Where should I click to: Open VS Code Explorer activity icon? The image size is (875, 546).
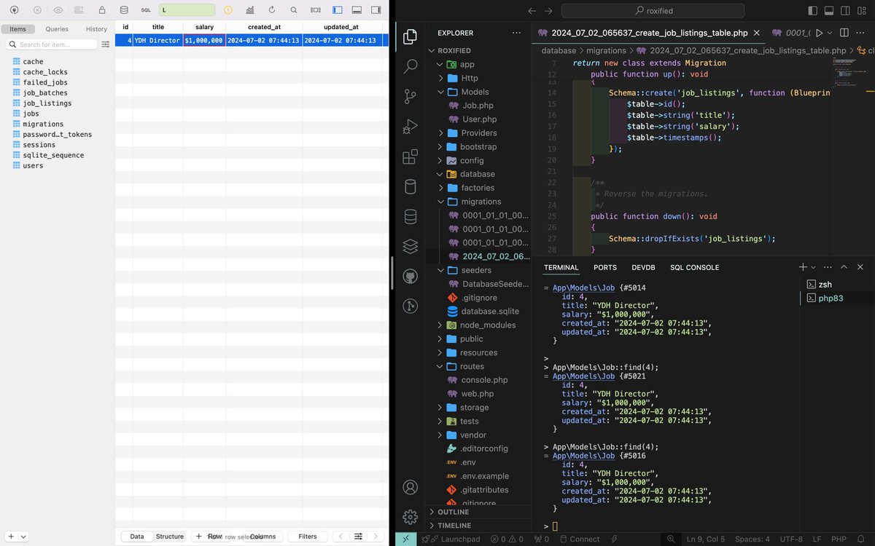coord(411,36)
